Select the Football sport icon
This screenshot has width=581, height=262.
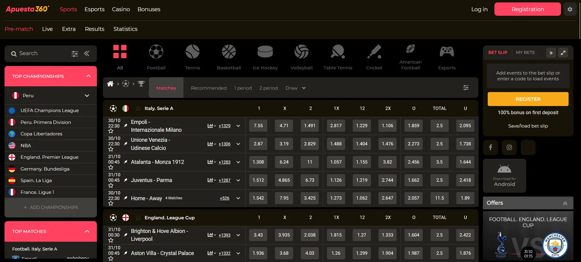click(156, 51)
